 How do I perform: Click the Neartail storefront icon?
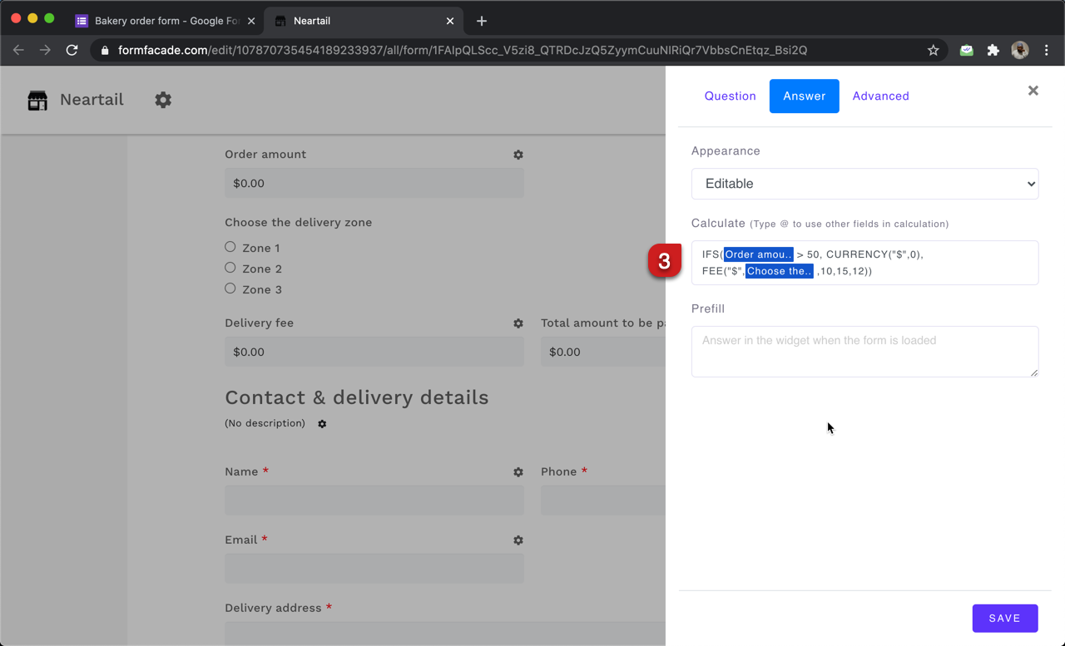click(37, 100)
